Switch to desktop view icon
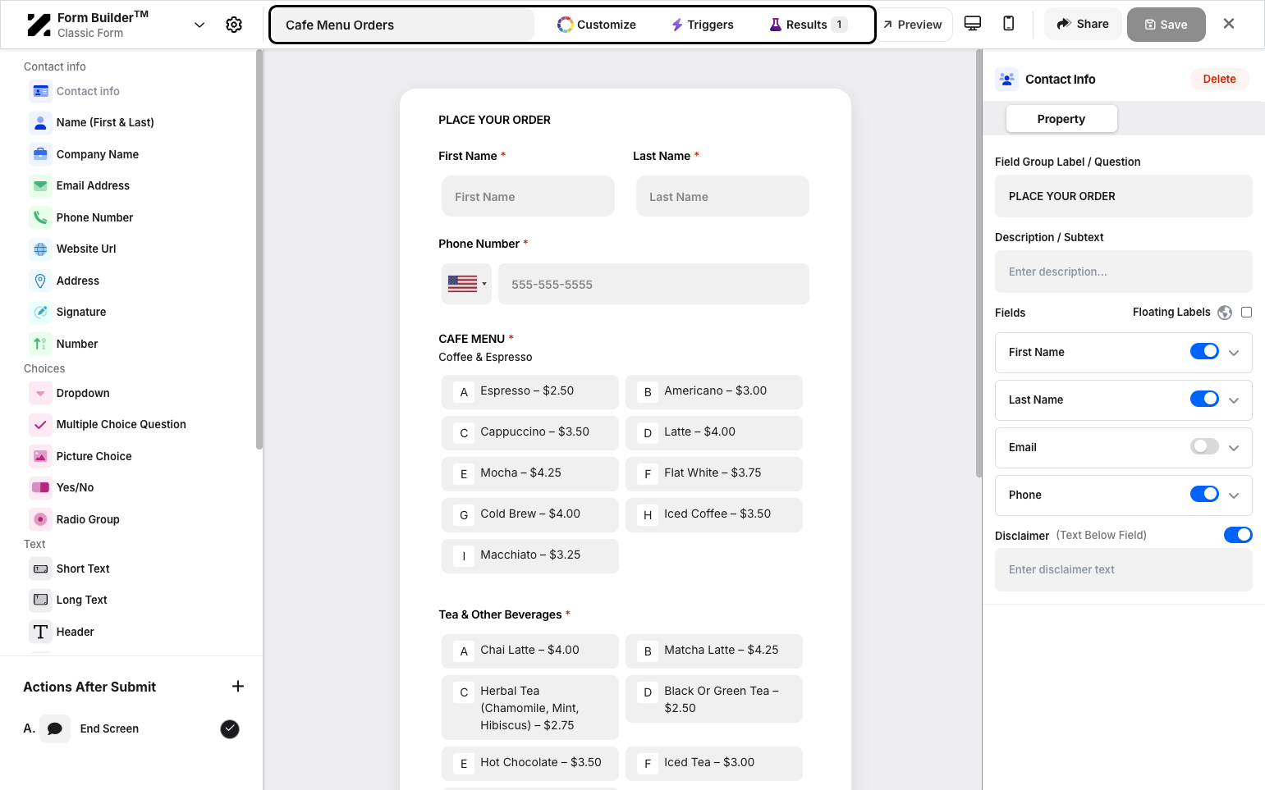Image resolution: width=1265 pixels, height=790 pixels. pyautogui.click(x=973, y=24)
